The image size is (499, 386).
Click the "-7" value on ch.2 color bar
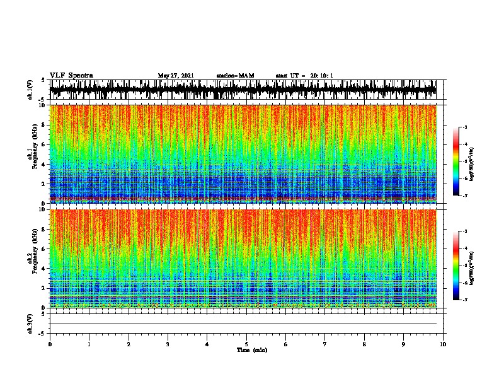pos(465,300)
